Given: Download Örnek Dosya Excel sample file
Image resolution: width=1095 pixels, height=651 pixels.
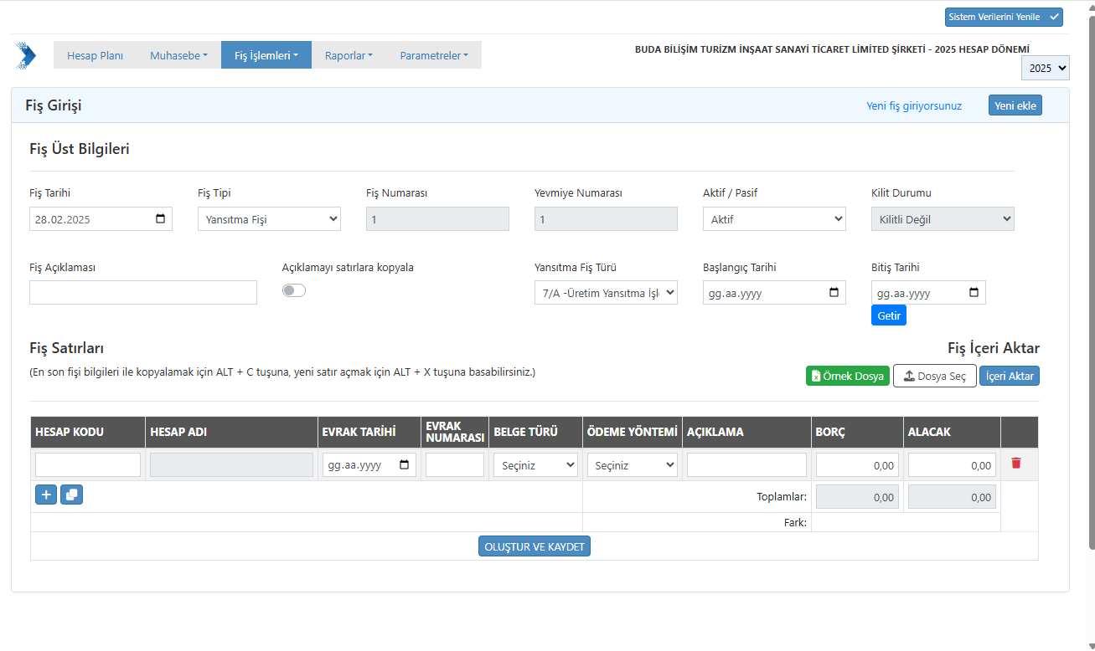Looking at the screenshot, I should pos(847,377).
